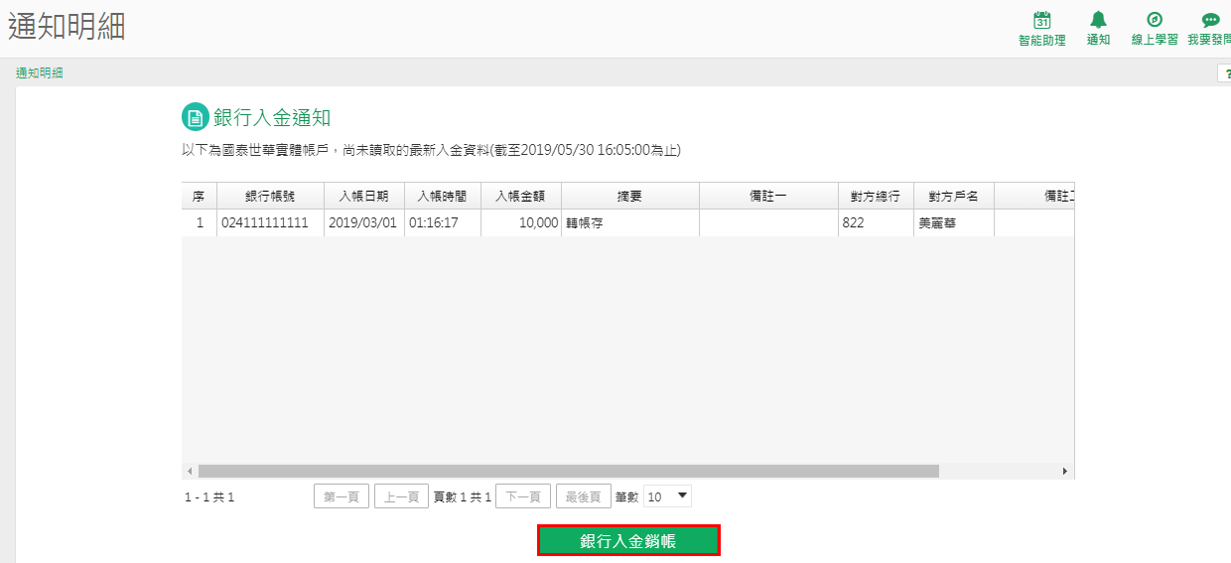The width and height of the screenshot is (1231, 563).
Task: Click the horizontal scrollbar thumb
Action: click(568, 471)
